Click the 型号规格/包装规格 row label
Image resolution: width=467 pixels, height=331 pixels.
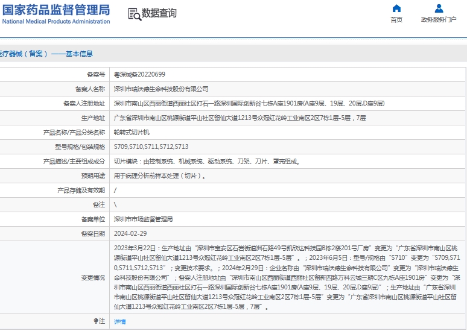80,147
